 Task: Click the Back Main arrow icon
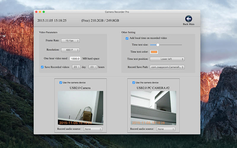point(188,19)
